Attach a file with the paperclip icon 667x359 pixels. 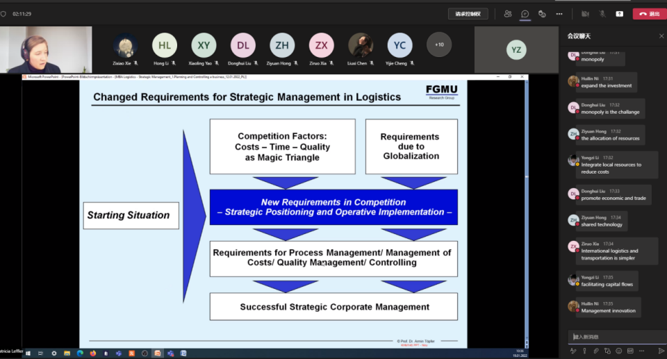pyautogui.click(x=595, y=351)
